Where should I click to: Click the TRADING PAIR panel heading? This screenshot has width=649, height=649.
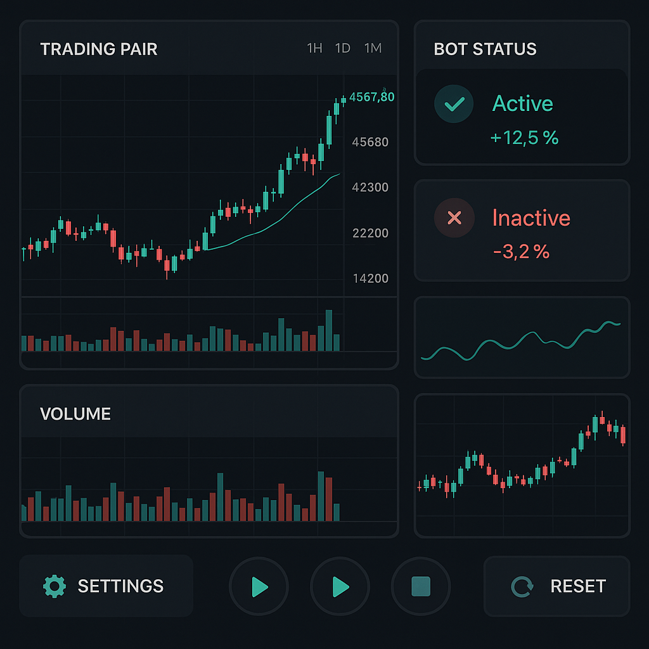click(99, 49)
